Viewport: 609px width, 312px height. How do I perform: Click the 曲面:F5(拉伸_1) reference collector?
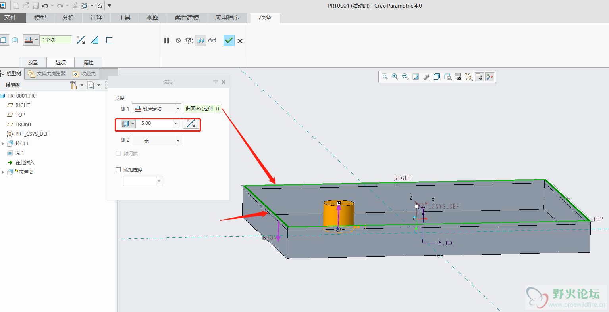point(202,109)
